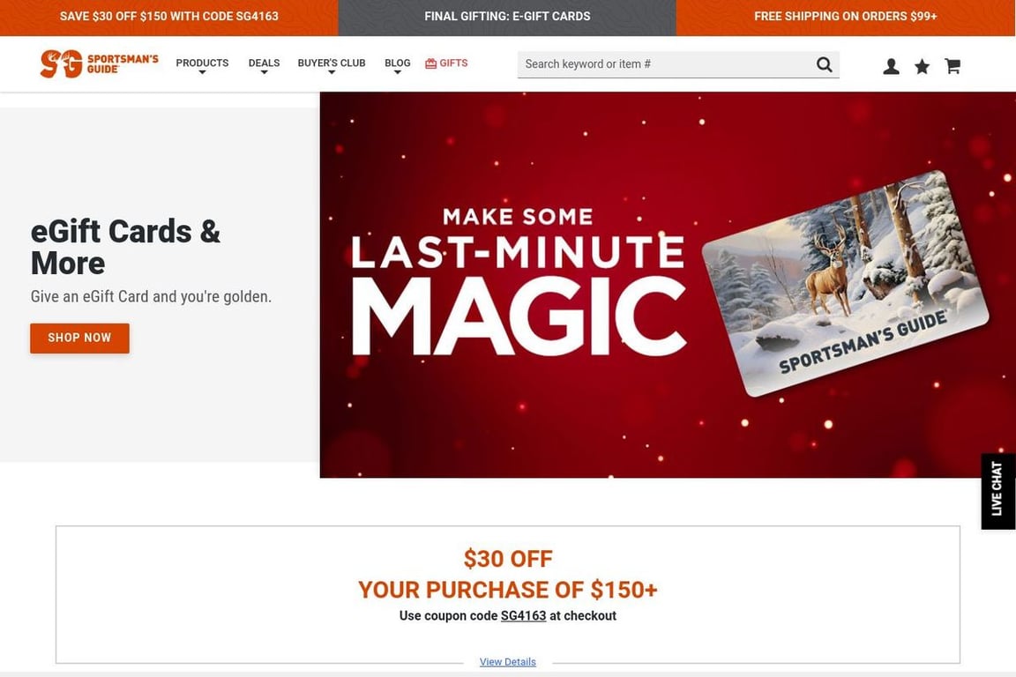Image resolution: width=1016 pixels, height=677 pixels.
Task: Click the Free Shipping on orders banner
Action: pyautogui.click(x=846, y=18)
